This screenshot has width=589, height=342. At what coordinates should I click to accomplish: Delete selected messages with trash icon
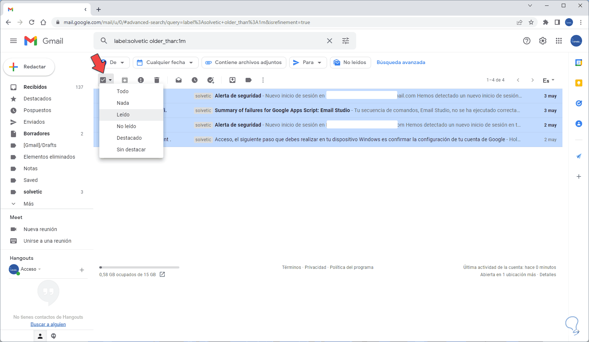[x=157, y=80]
